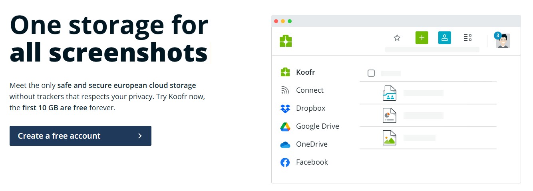The image size is (533, 191).
Task: Click the star favorites icon
Action: (397, 38)
